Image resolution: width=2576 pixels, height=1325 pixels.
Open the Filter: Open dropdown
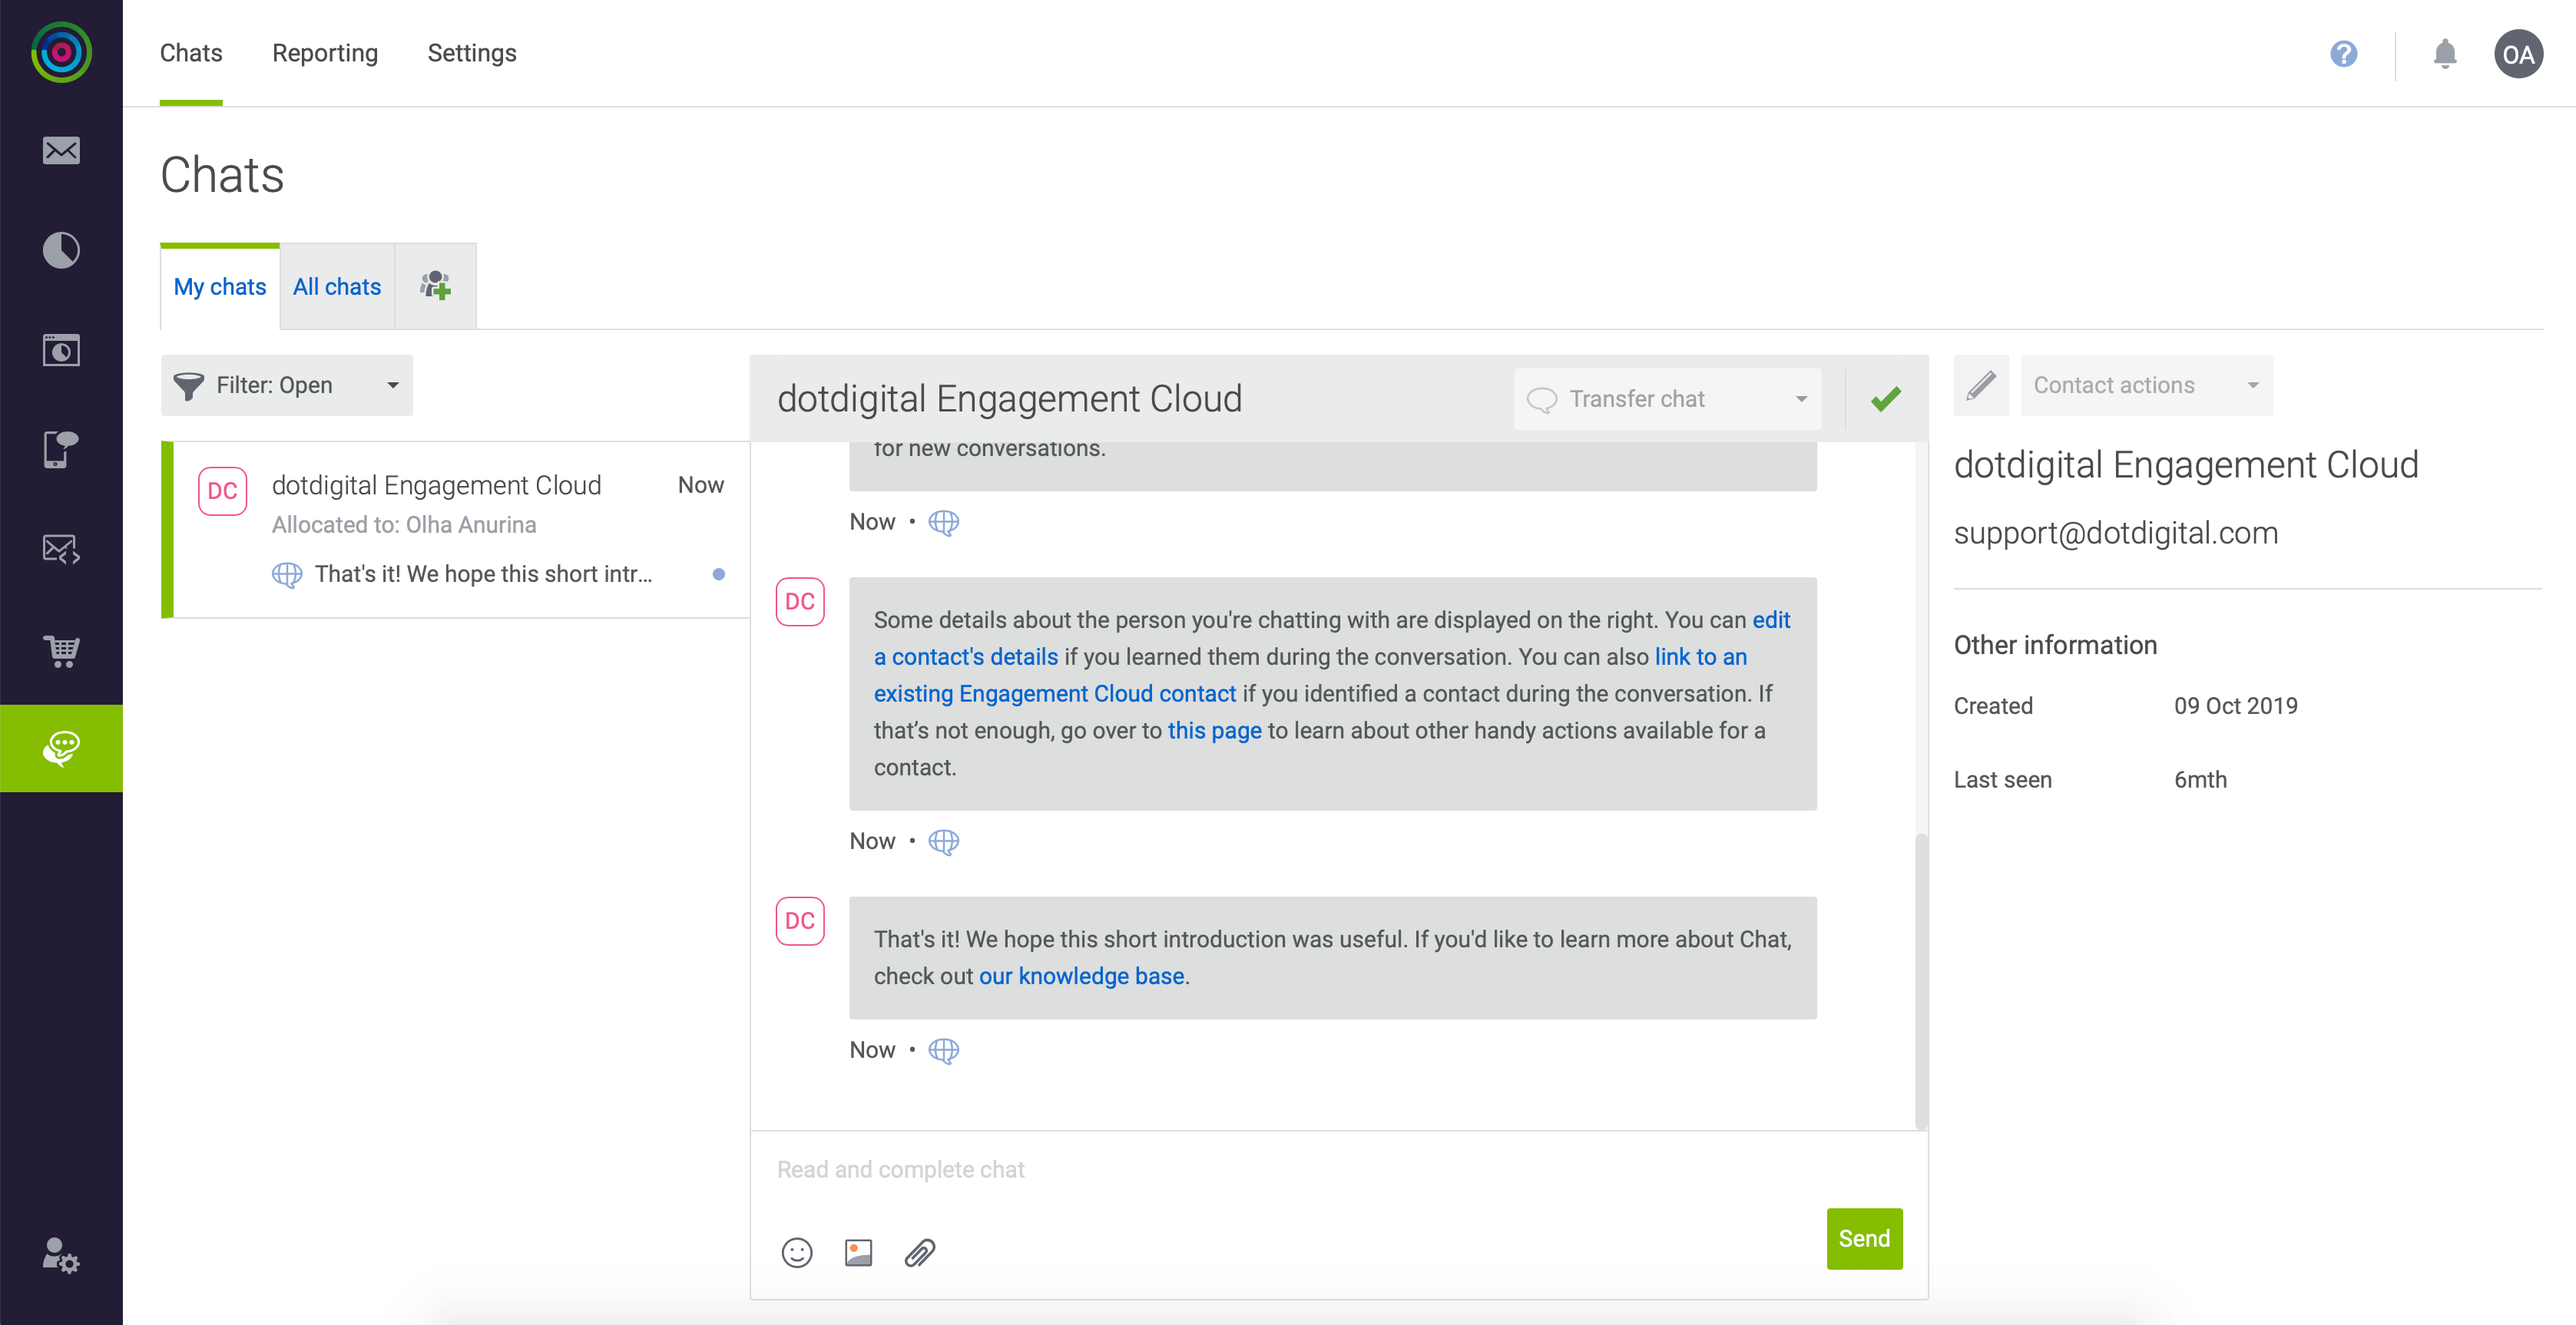click(287, 385)
